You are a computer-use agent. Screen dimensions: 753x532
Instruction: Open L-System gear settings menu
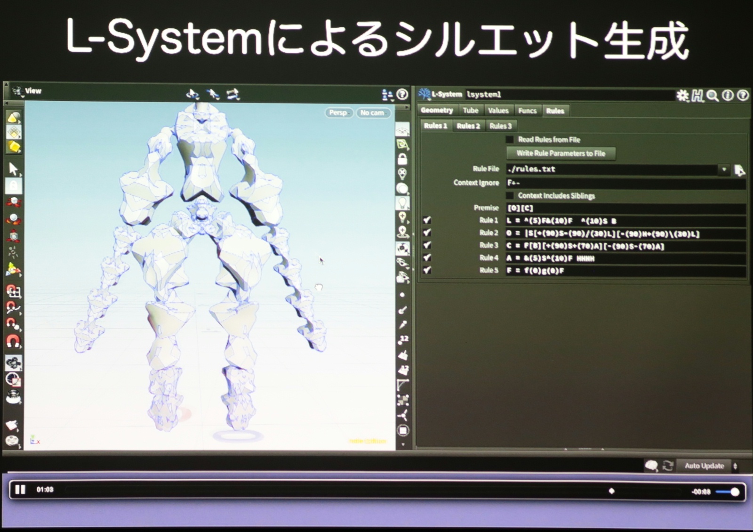coord(682,96)
